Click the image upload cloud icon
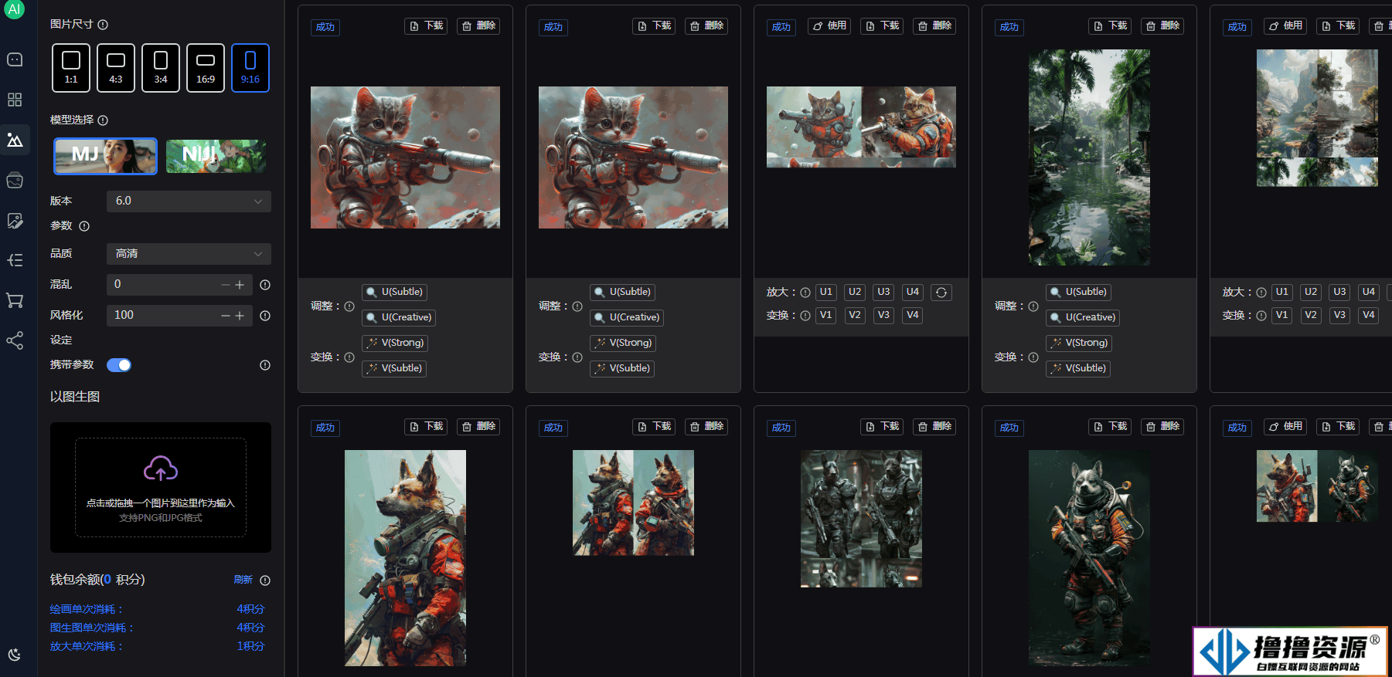1392x677 pixels. (x=161, y=468)
